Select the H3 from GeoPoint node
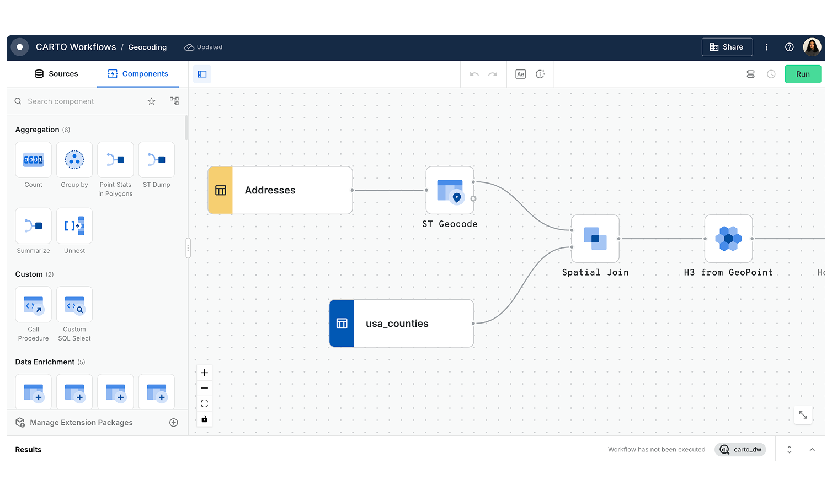832x496 pixels. [728, 239]
